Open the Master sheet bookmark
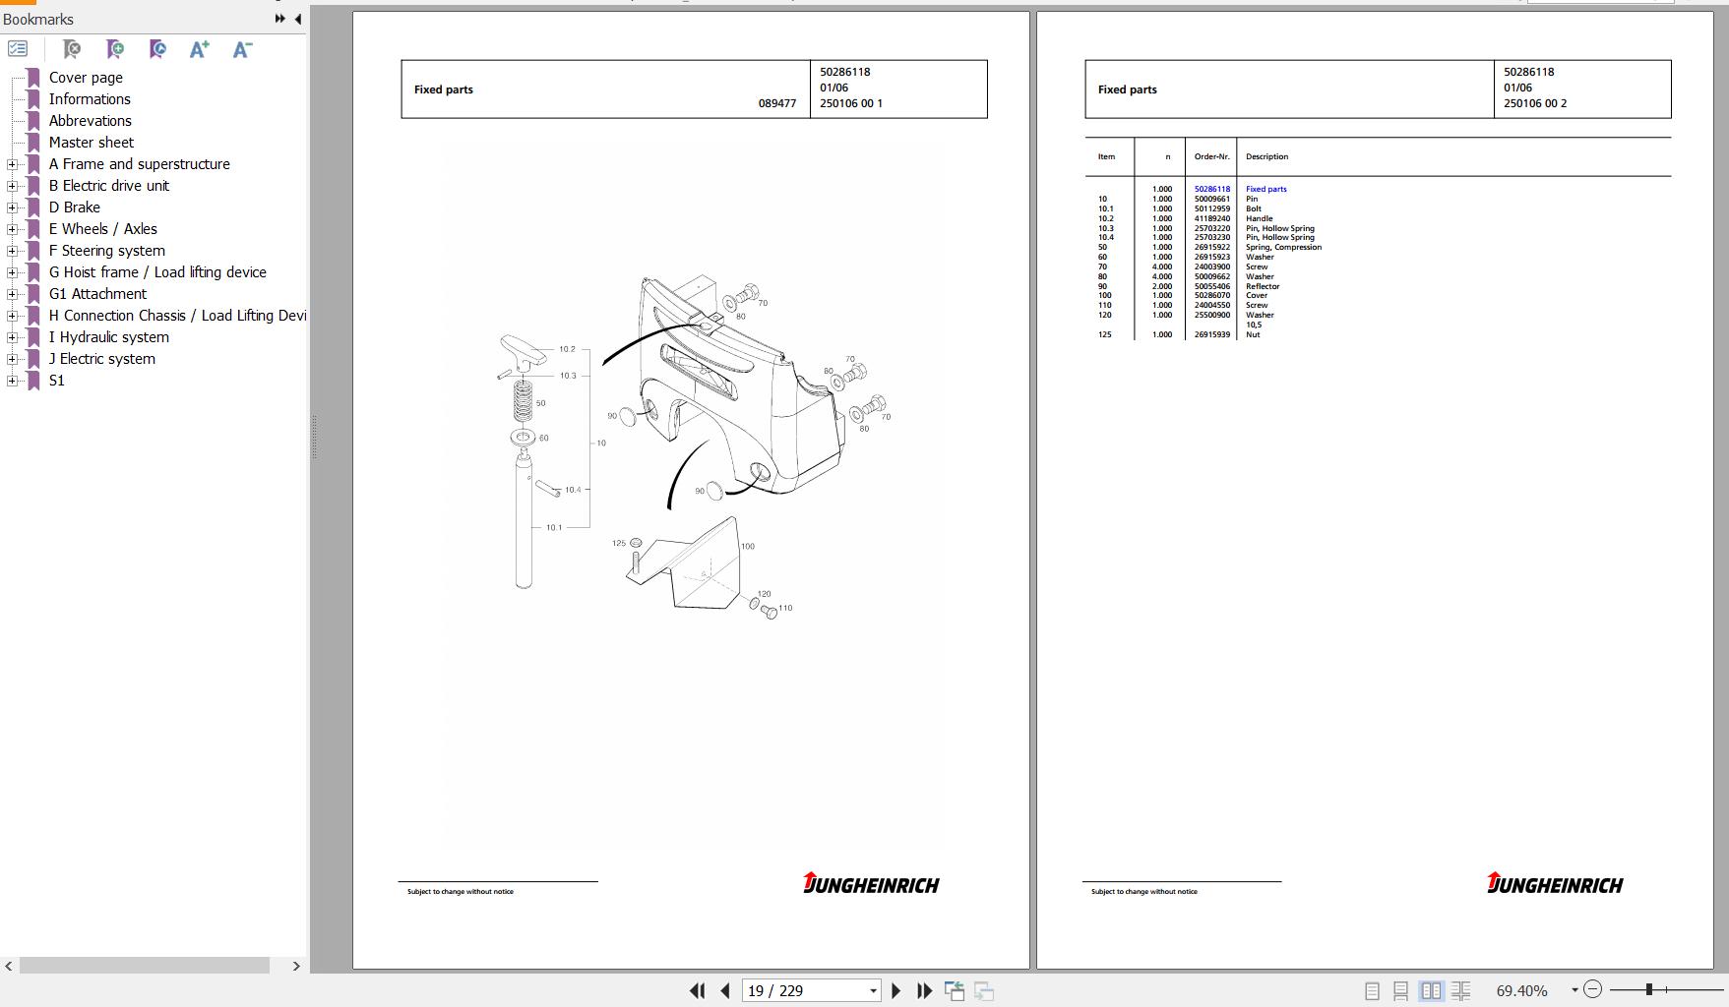The height and width of the screenshot is (1007, 1729). (x=92, y=143)
